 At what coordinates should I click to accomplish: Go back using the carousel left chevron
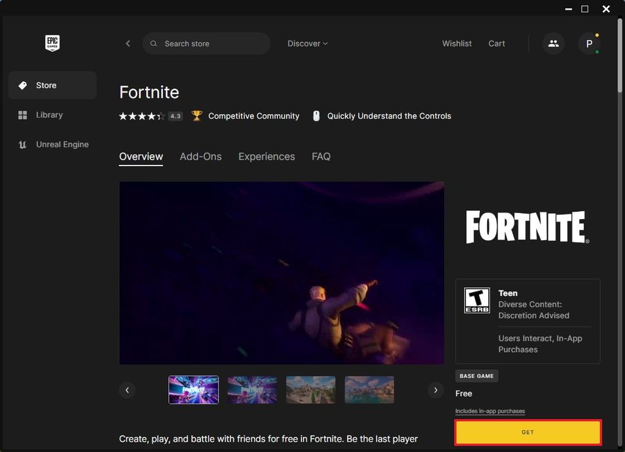[127, 390]
